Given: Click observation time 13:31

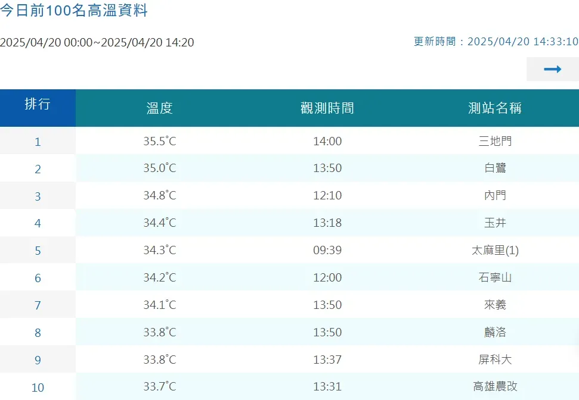Looking at the screenshot, I should 327,386.
